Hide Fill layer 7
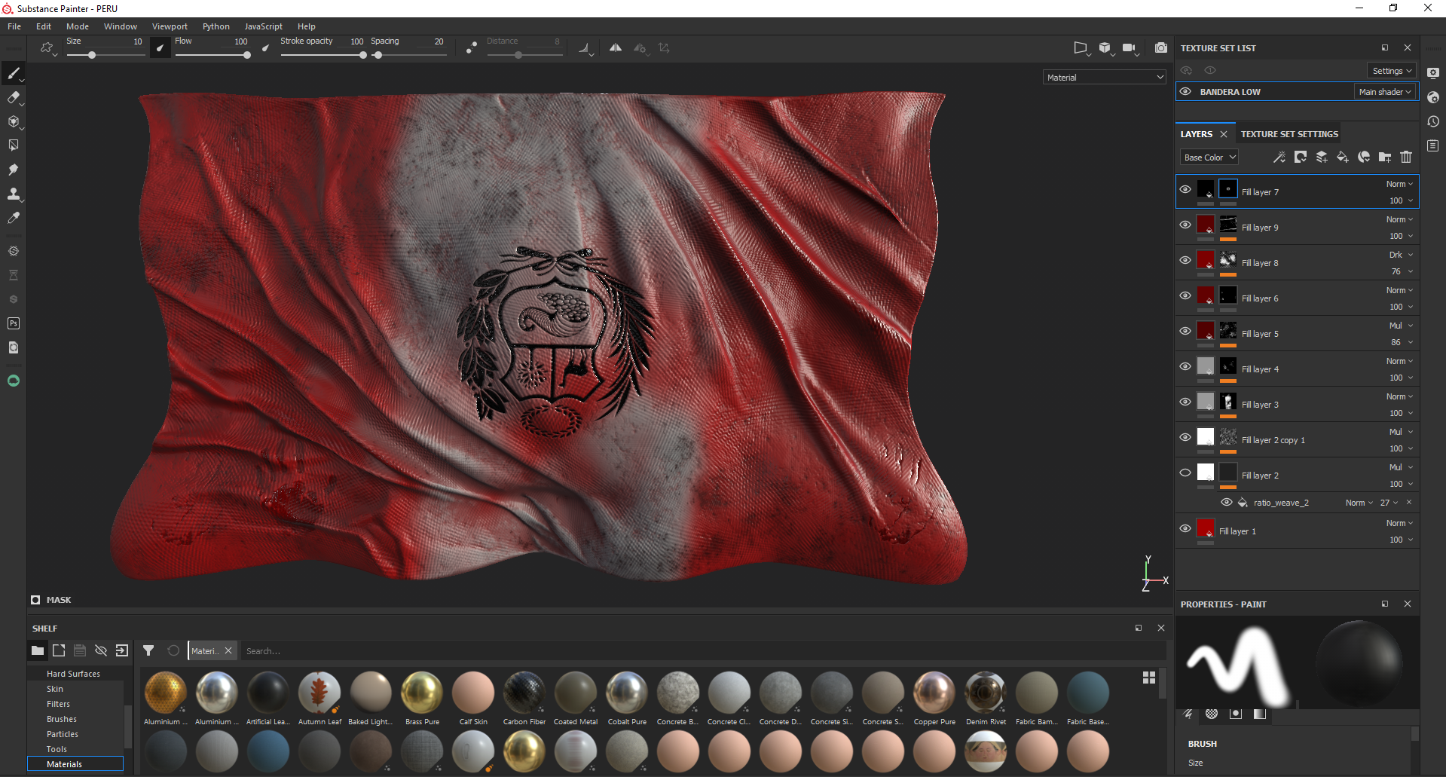 pos(1185,189)
